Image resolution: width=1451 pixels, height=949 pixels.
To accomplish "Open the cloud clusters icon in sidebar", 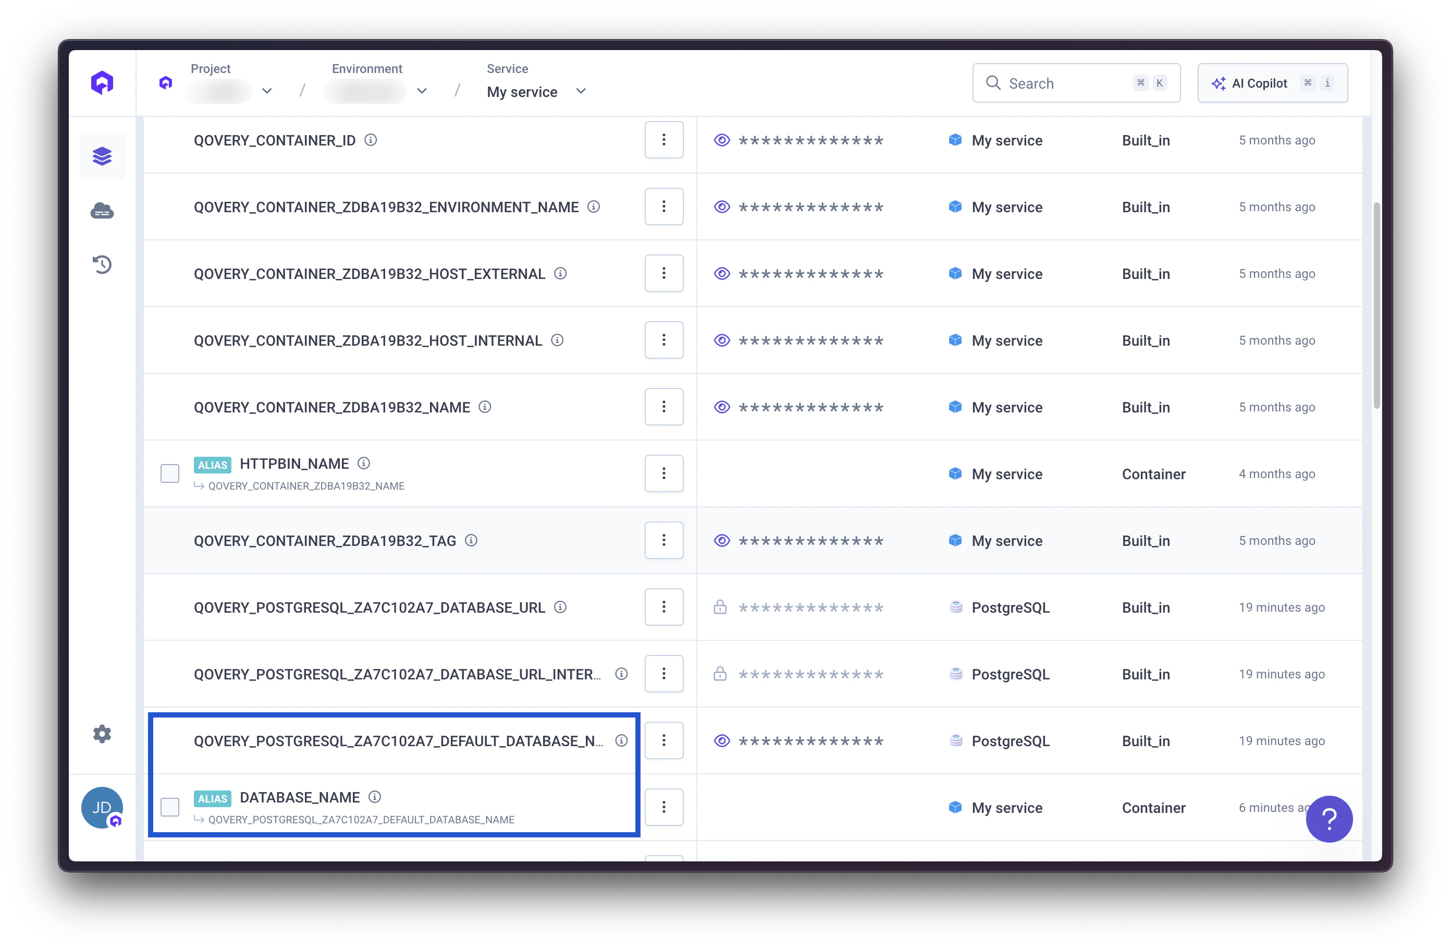I will click(102, 211).
